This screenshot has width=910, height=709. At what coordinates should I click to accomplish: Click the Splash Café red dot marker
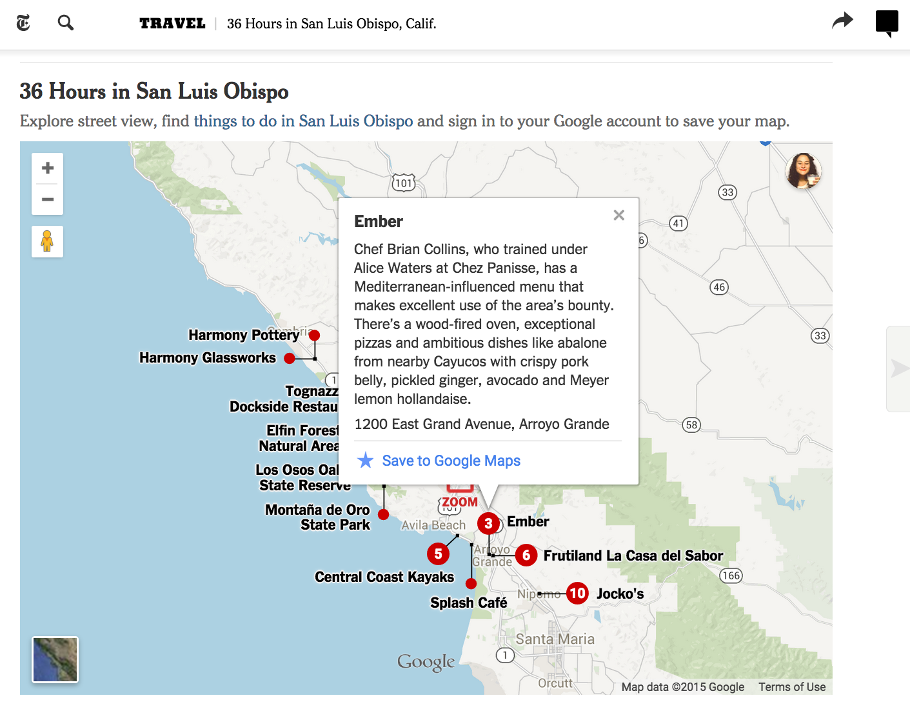471,583
